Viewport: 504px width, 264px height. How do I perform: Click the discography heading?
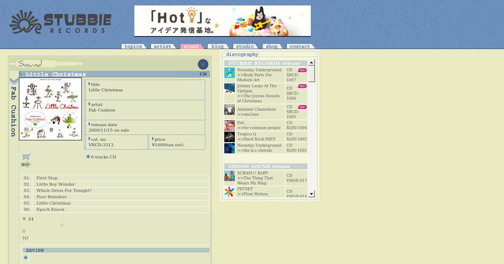tap(242, 54)
